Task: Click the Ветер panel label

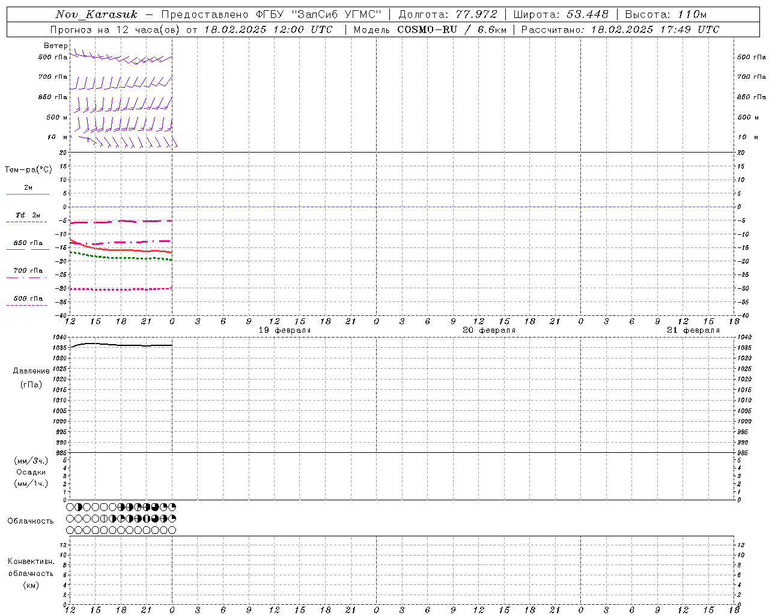Action: pyautogui.click(x=56, y=46)
